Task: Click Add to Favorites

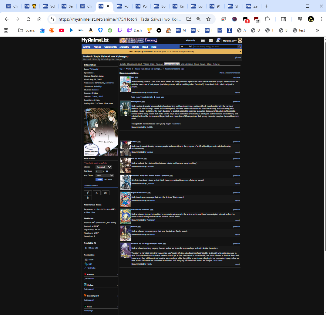Action: (x=91, y=186)
